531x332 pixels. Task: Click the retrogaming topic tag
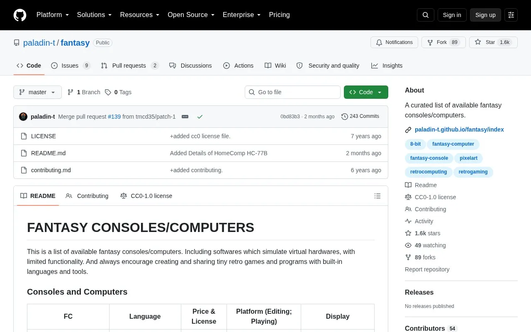(x=473, y=172)
